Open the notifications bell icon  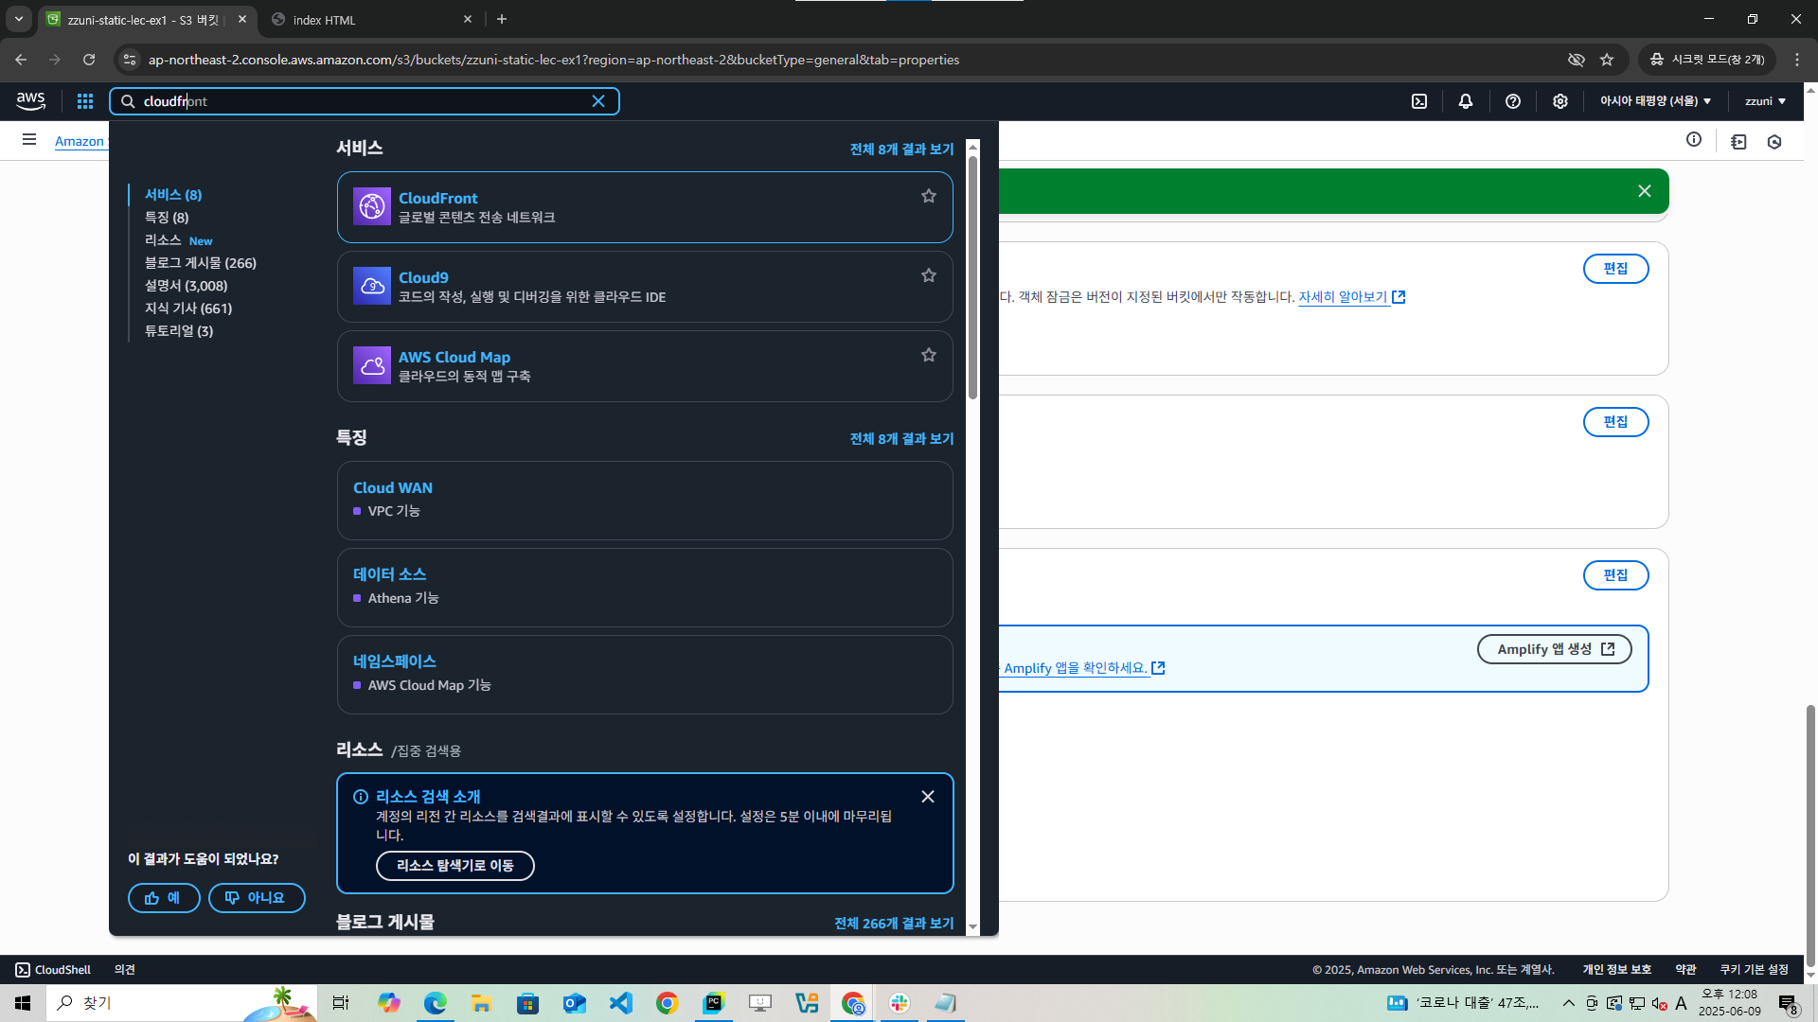1466,101
